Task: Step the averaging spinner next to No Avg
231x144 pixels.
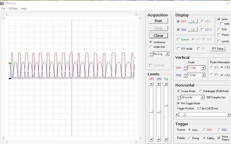Action: click(151, 54)
